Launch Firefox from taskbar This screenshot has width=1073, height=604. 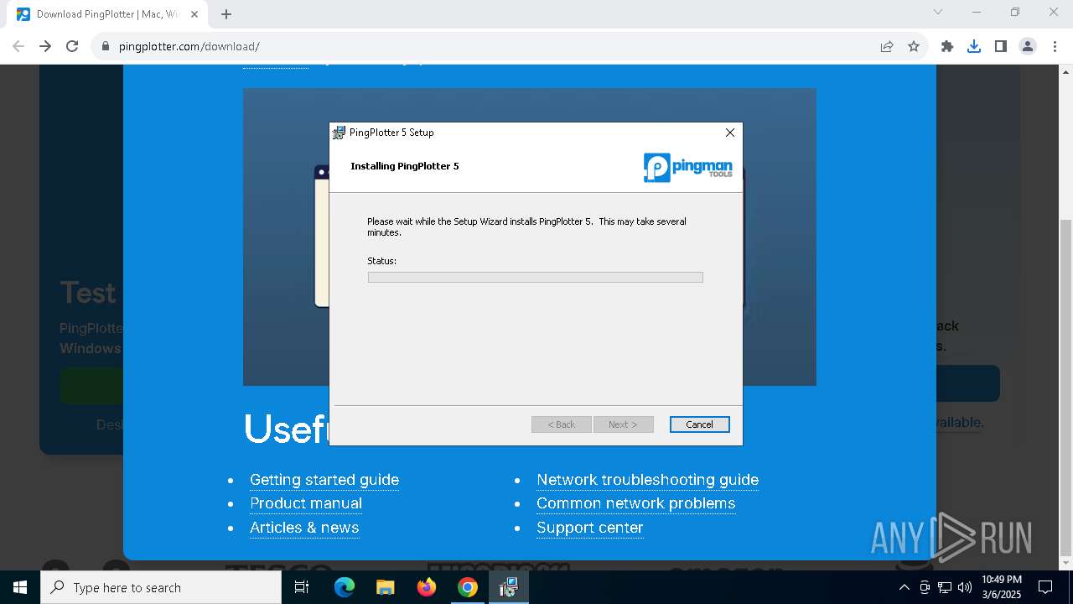[x=427, y=587]
